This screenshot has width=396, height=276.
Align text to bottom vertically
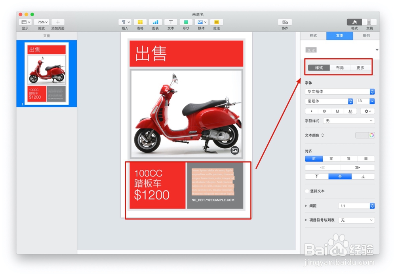363,176
